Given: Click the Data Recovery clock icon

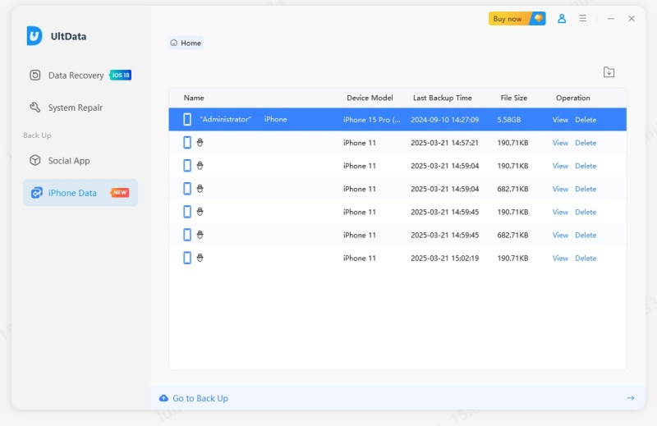Looking at the screenshot, I should [x=35, y=75].
